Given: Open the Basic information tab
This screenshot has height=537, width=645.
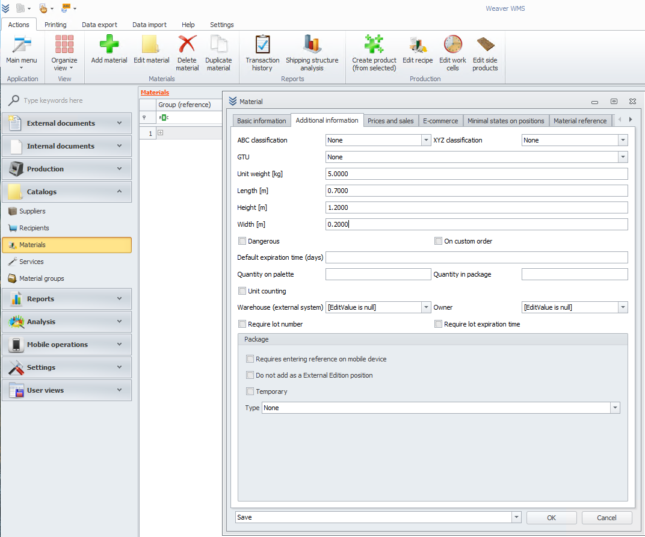Looking at the screenshot, I should (x=261, y=121).
